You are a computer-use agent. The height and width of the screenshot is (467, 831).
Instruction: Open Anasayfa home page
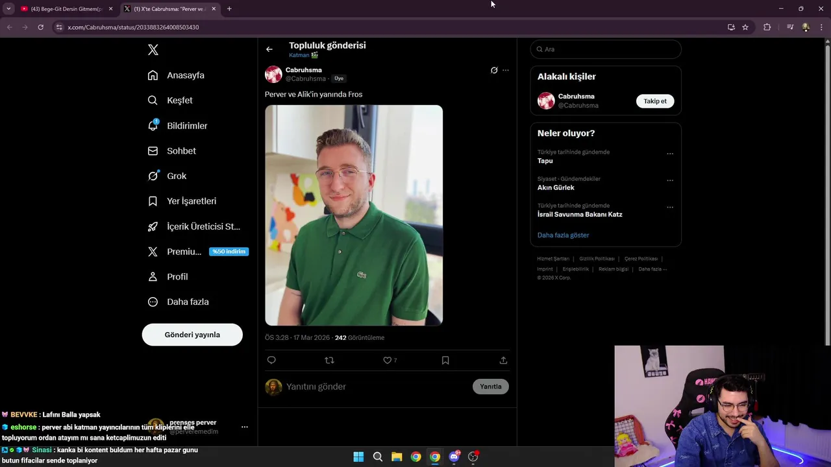pos(176,75)
